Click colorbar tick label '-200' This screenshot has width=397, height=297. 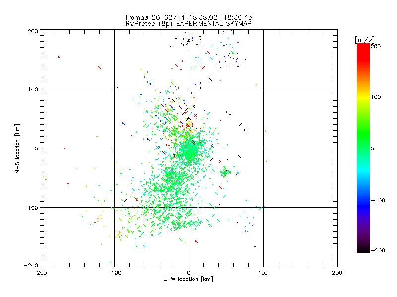(x=378, y=250)
